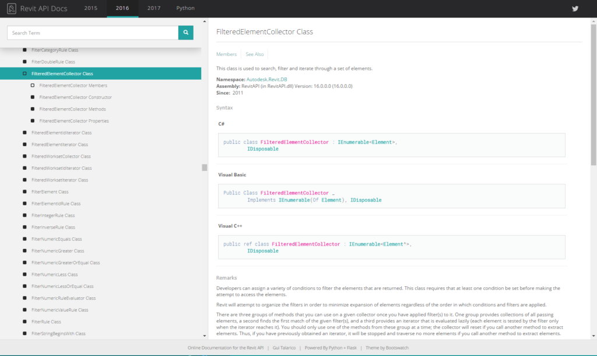Expand FilteredElementCollector Constructor bullet
The width and height of the screenshot is (597, 356).
click(x=33, y=97)
